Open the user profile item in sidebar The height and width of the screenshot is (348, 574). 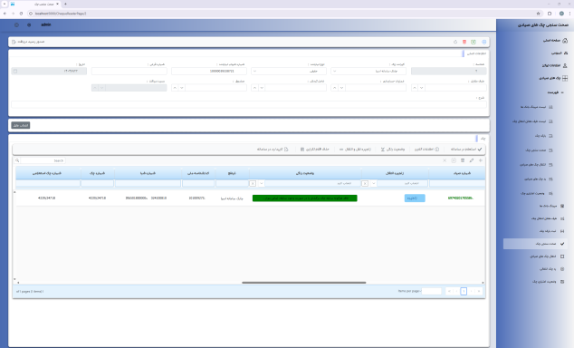(555, 65)
